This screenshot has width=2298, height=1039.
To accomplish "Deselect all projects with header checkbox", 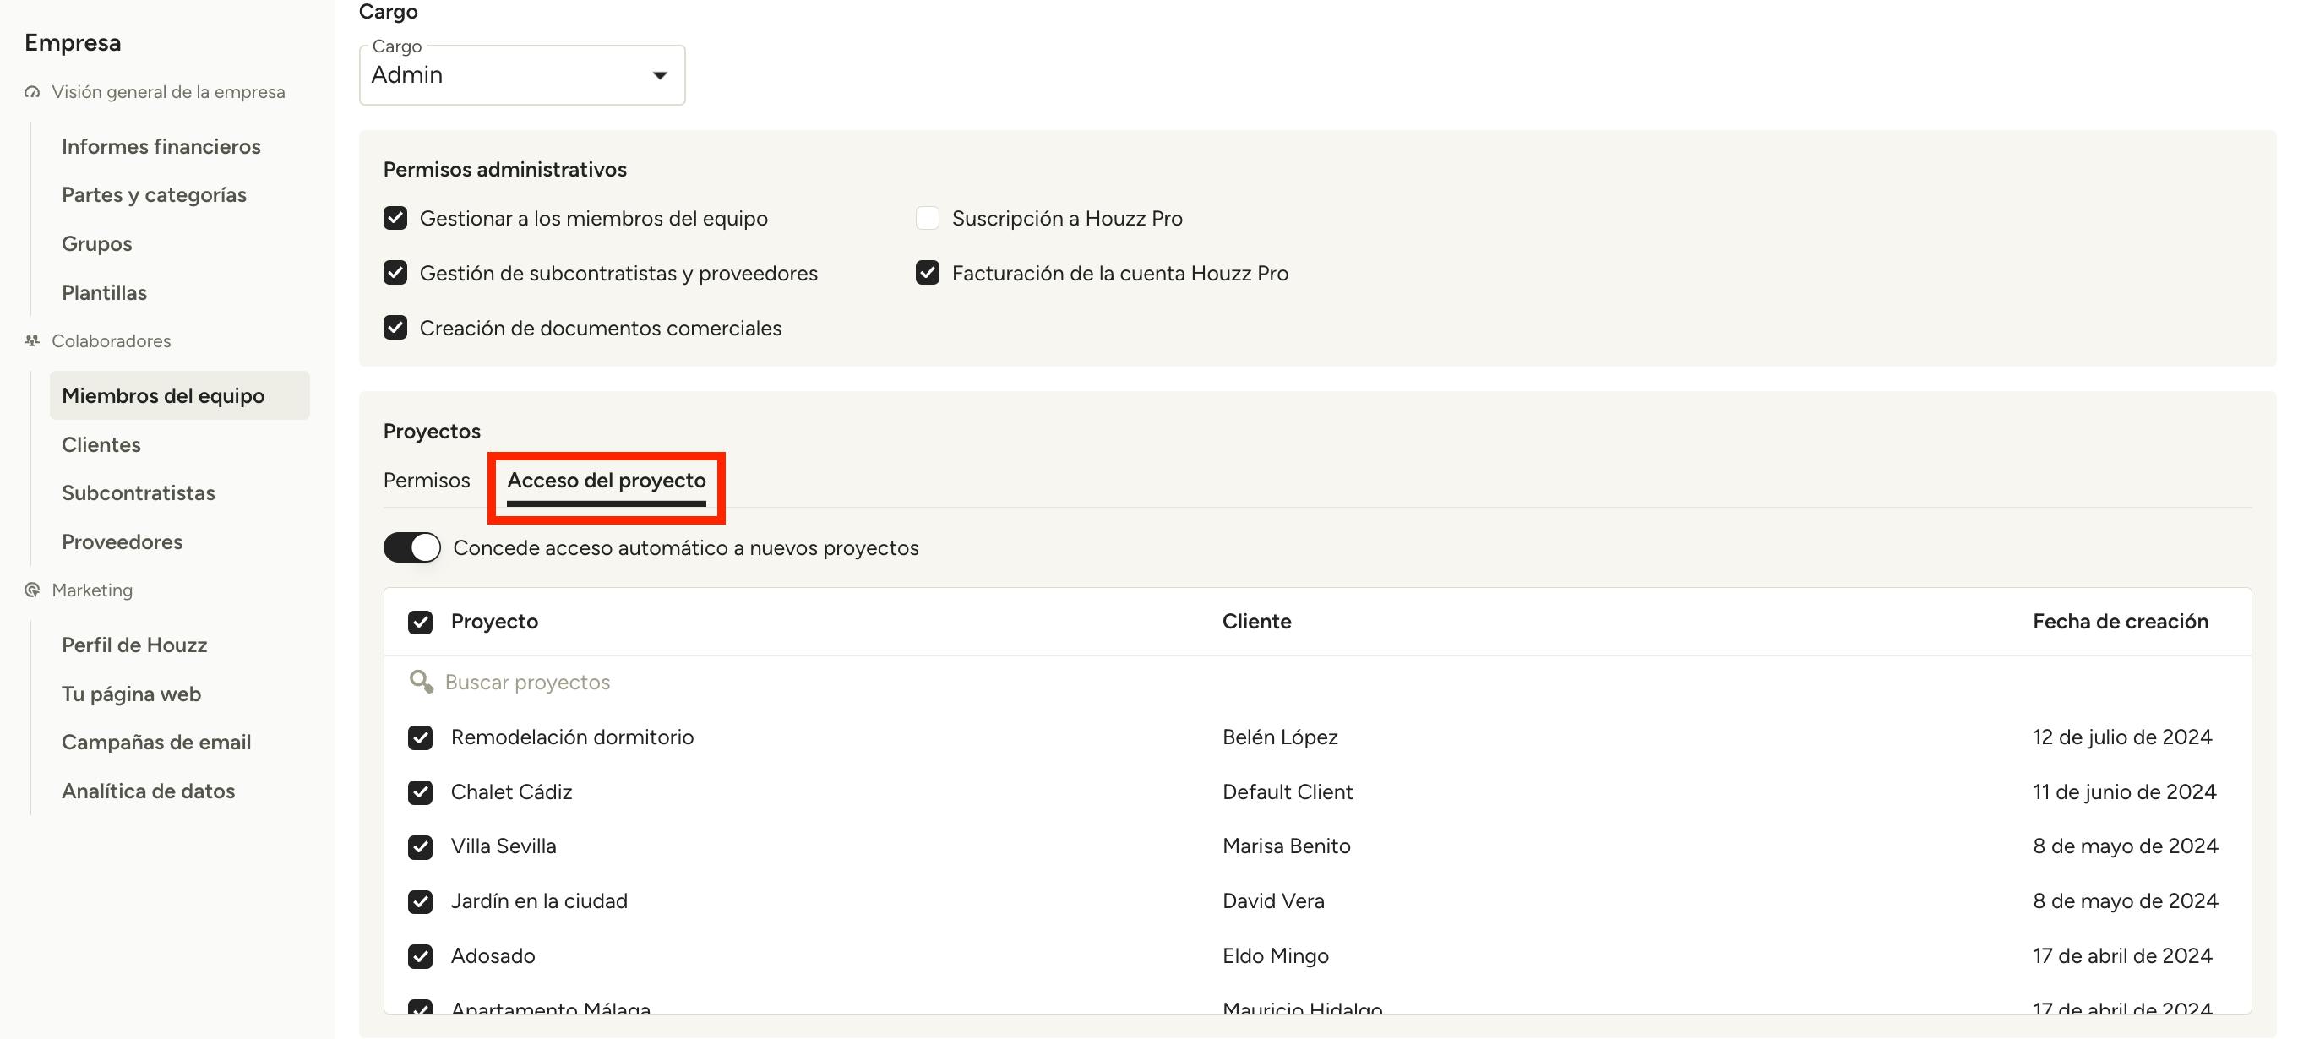I will coord(420,623).
